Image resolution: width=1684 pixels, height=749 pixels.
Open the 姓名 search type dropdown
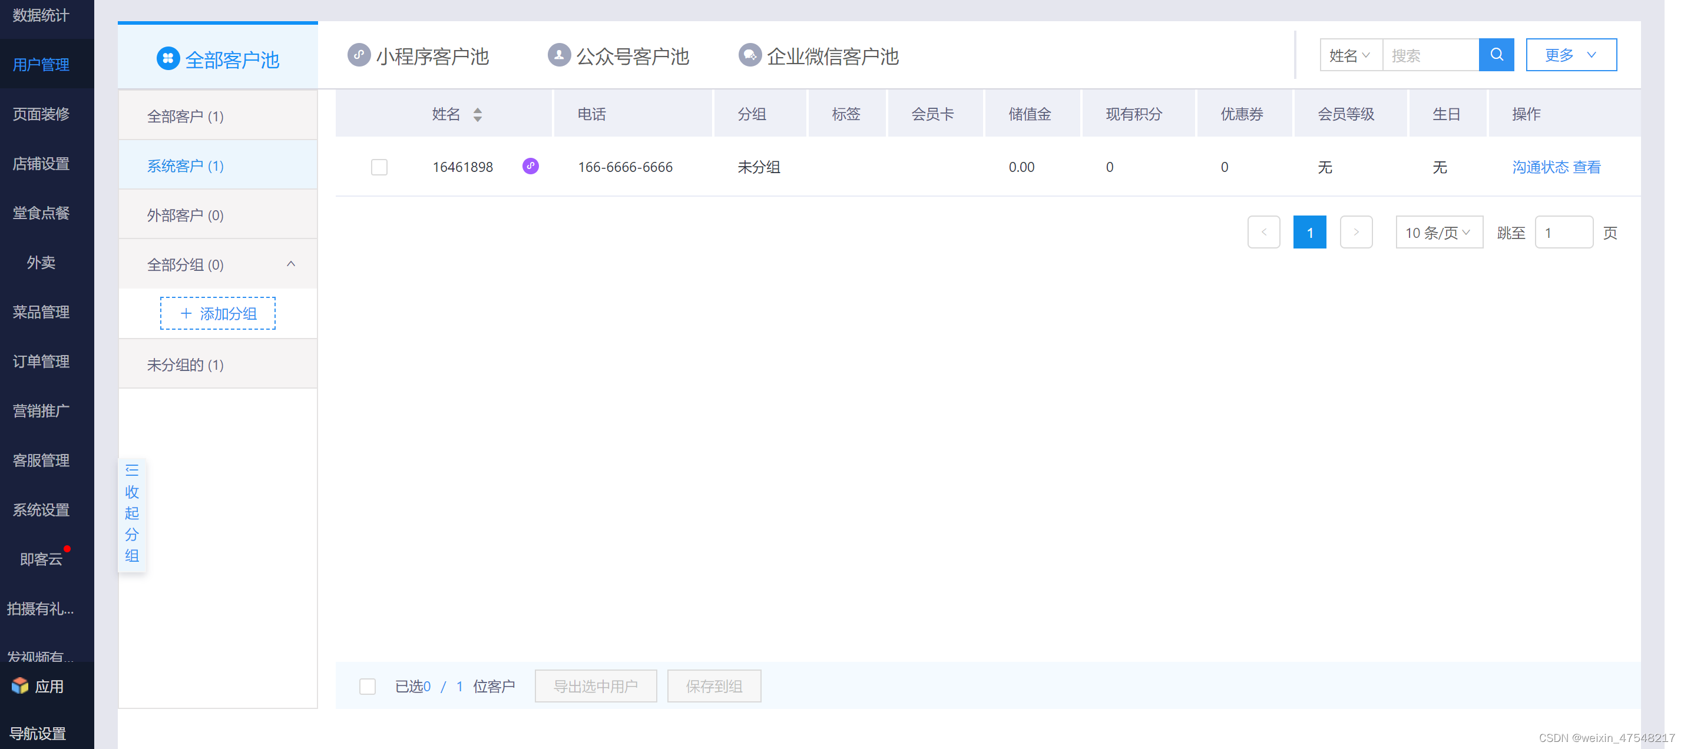click(1350, 55)
